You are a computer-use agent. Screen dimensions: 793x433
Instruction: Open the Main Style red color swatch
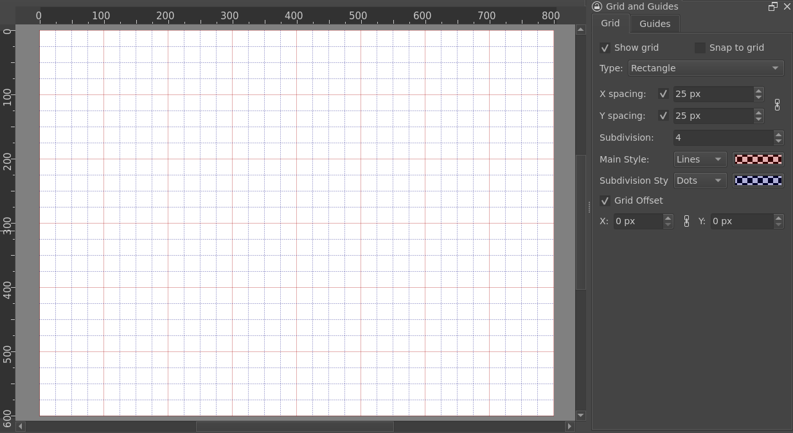(758, 159)
